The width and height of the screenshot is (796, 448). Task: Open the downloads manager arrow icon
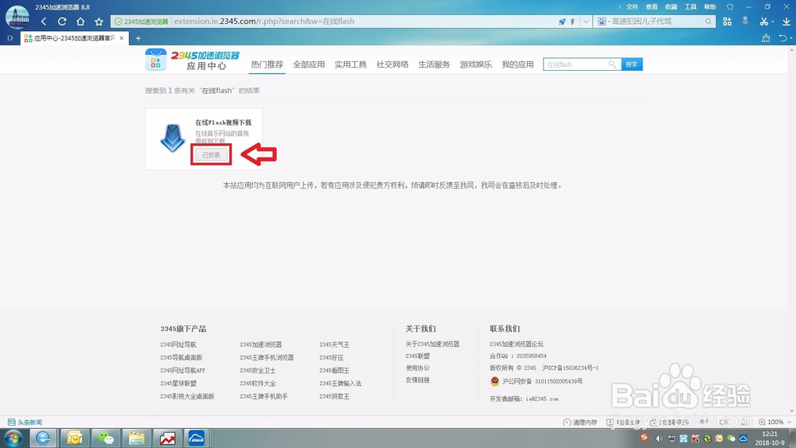click(x=786, y=21)
